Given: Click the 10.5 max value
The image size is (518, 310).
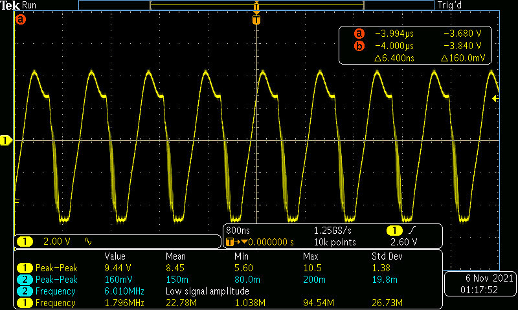Looking at the screenshot, I should 311,268.
